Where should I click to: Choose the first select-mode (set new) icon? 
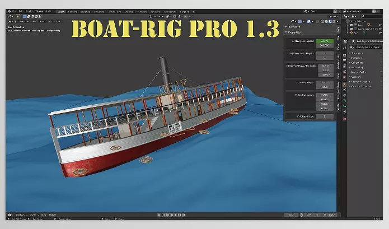coord(25,17)
